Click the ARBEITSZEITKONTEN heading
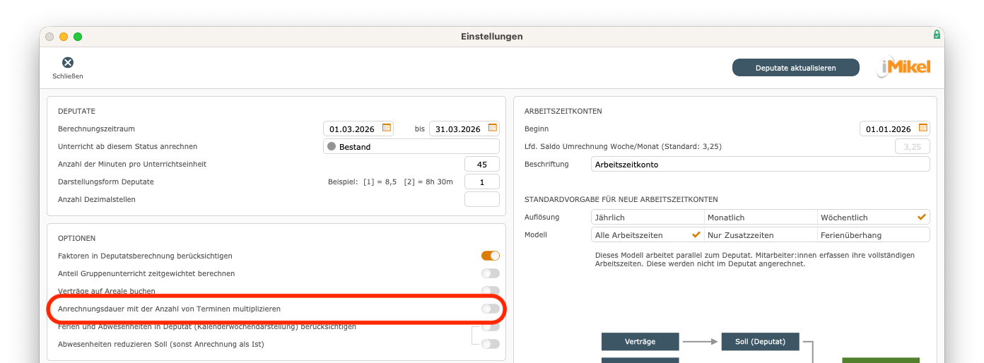This screenshot has height=363, width=984. (x=563, y=111)
